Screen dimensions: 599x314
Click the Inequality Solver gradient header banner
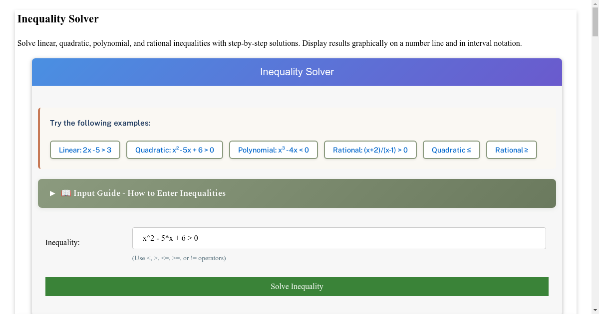coord(297,72)
